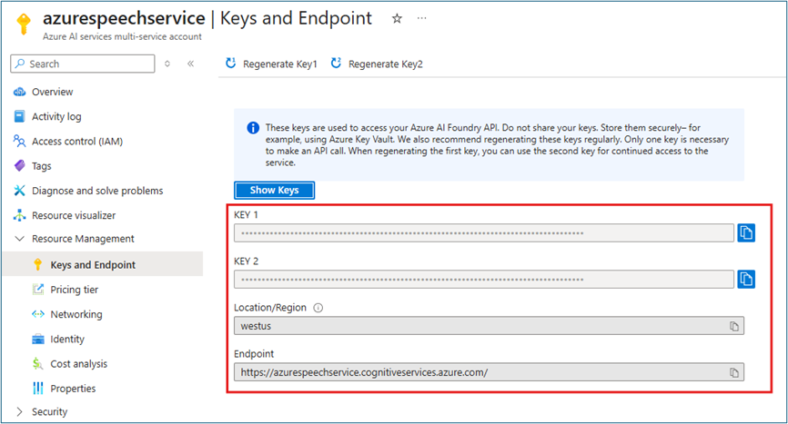Open the Networking page

point(76,314)
